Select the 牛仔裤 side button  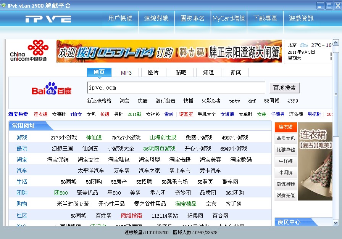pyautogui.click(x=286, y=161)
